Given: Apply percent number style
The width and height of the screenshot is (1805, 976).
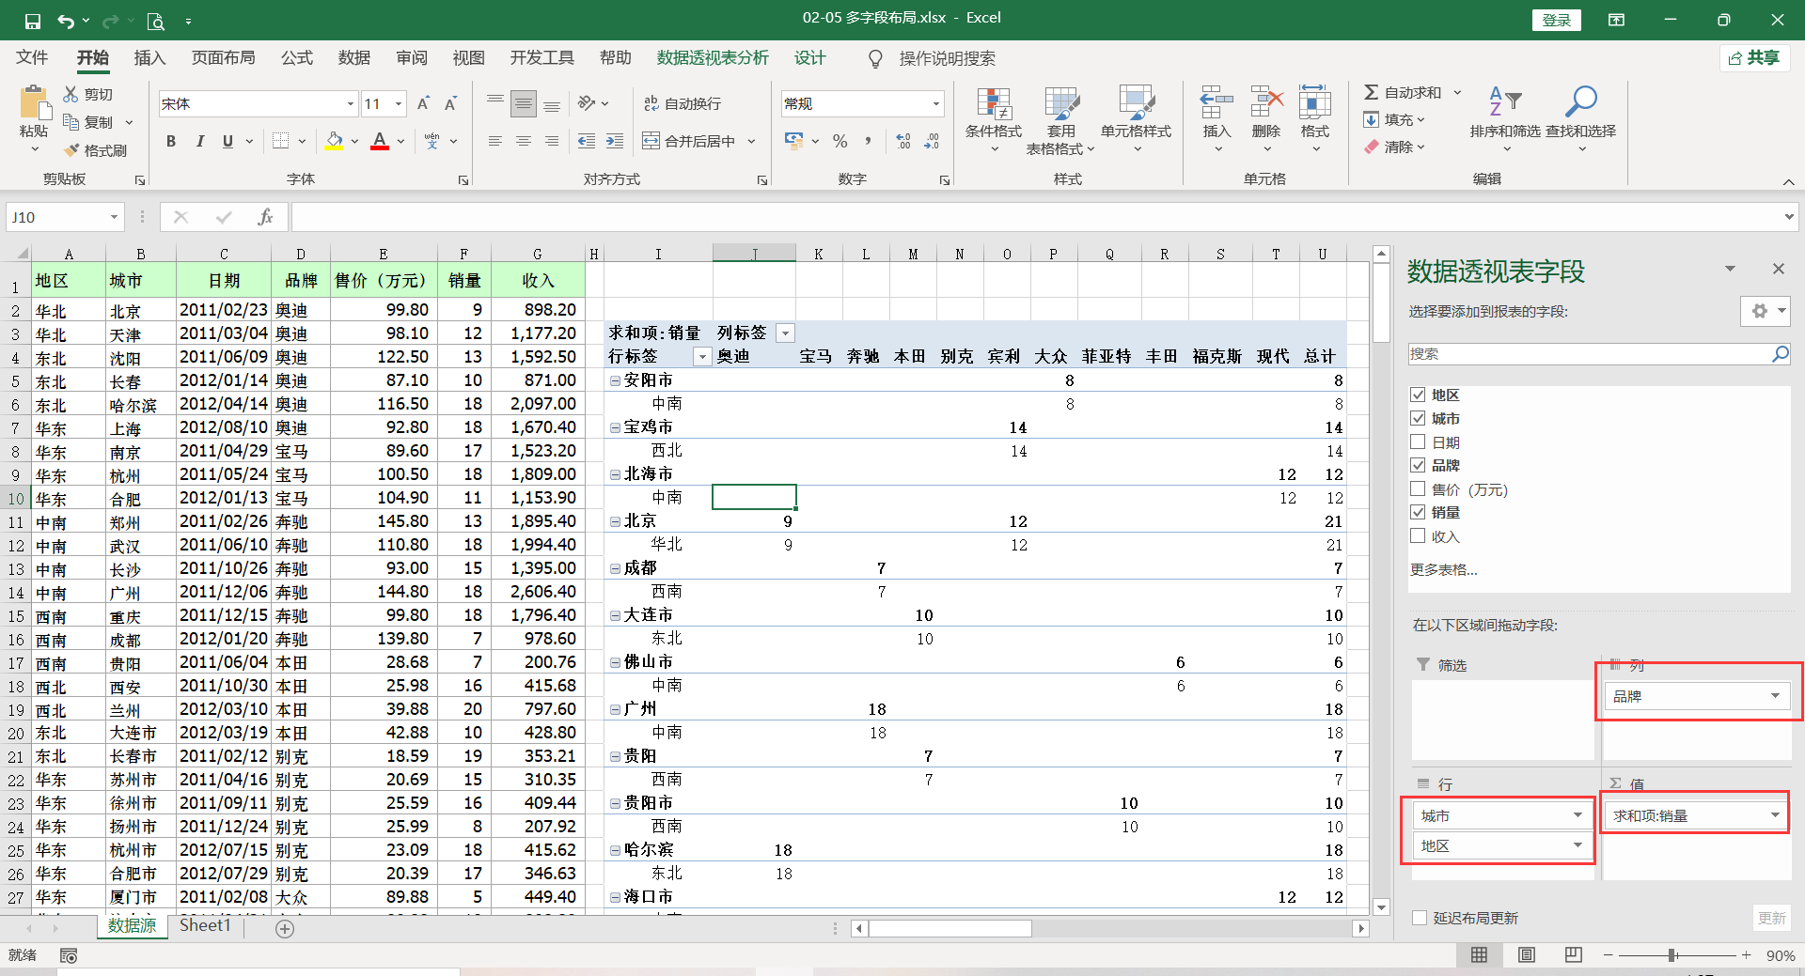Looking at the screenshot, I should click(x=840, y=141).
